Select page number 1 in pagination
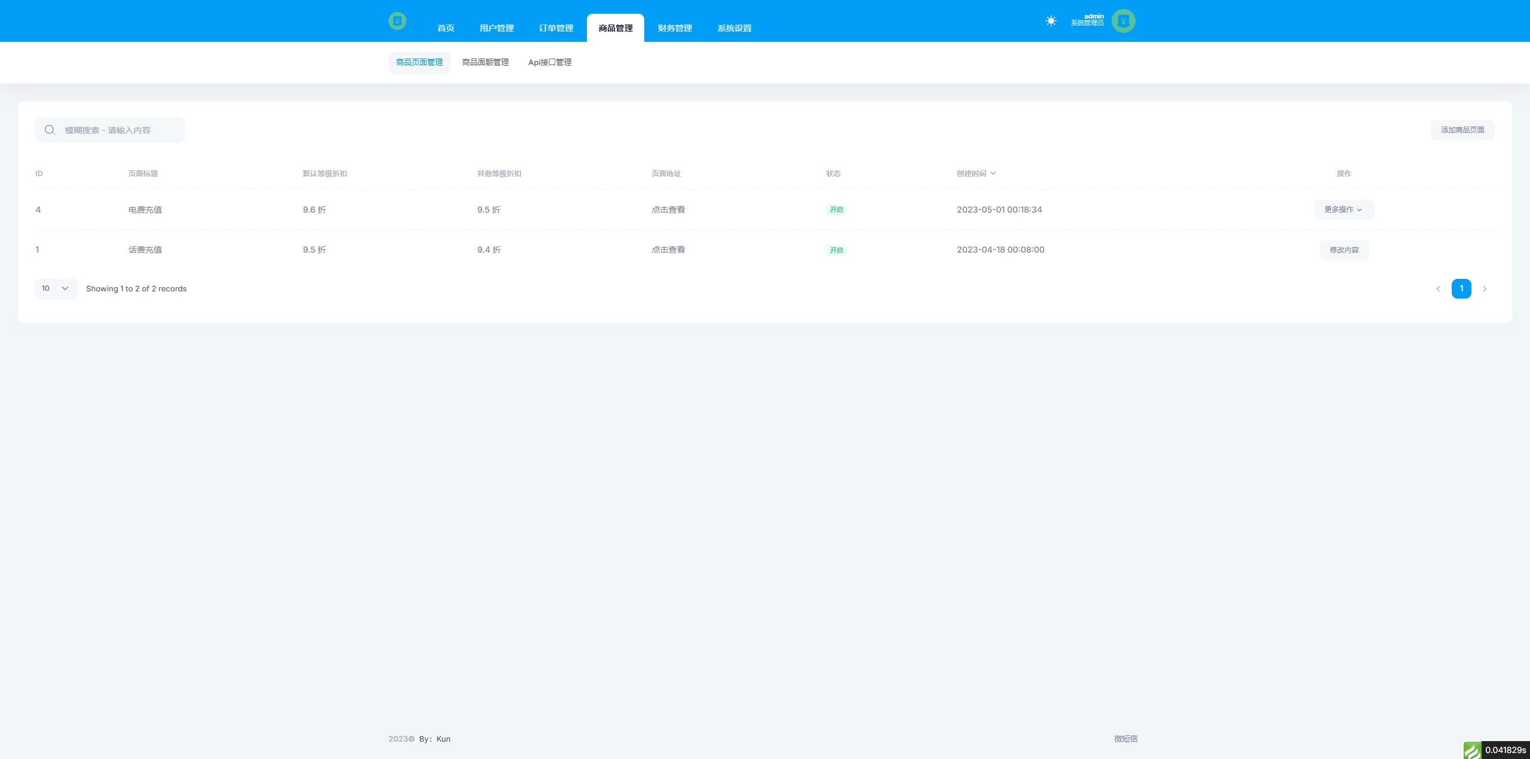The image size is (1530, 759). [x=1461, y=289]
